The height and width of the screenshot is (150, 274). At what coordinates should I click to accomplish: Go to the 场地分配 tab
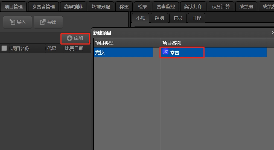click(x=101, y=7)
